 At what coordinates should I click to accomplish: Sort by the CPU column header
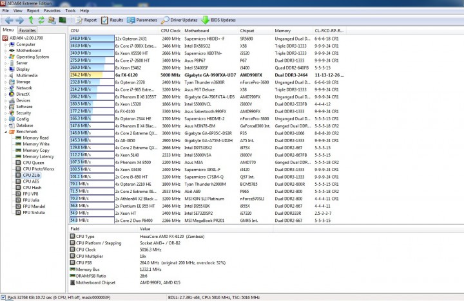[x=114, y=30]
